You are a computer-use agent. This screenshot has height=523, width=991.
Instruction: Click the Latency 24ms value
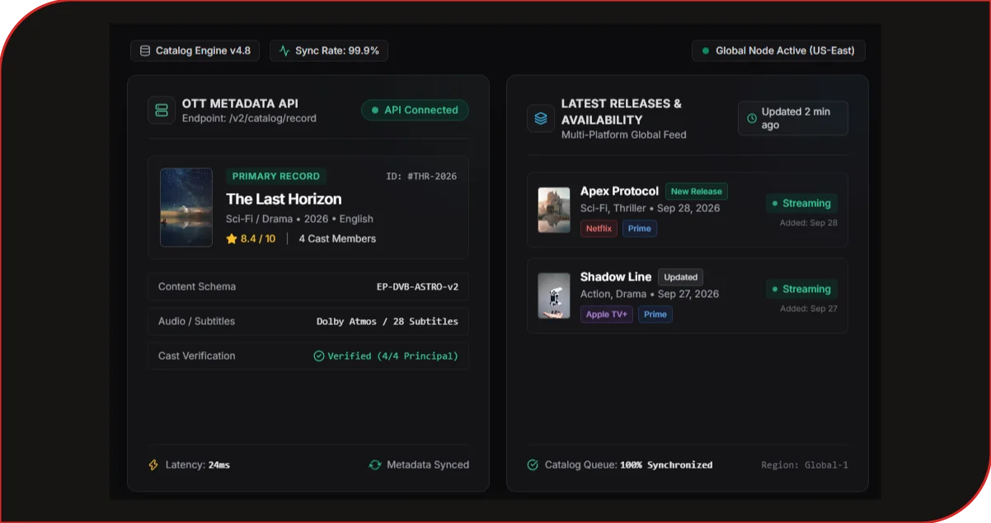pyautogui.click(x=219, y=465)
